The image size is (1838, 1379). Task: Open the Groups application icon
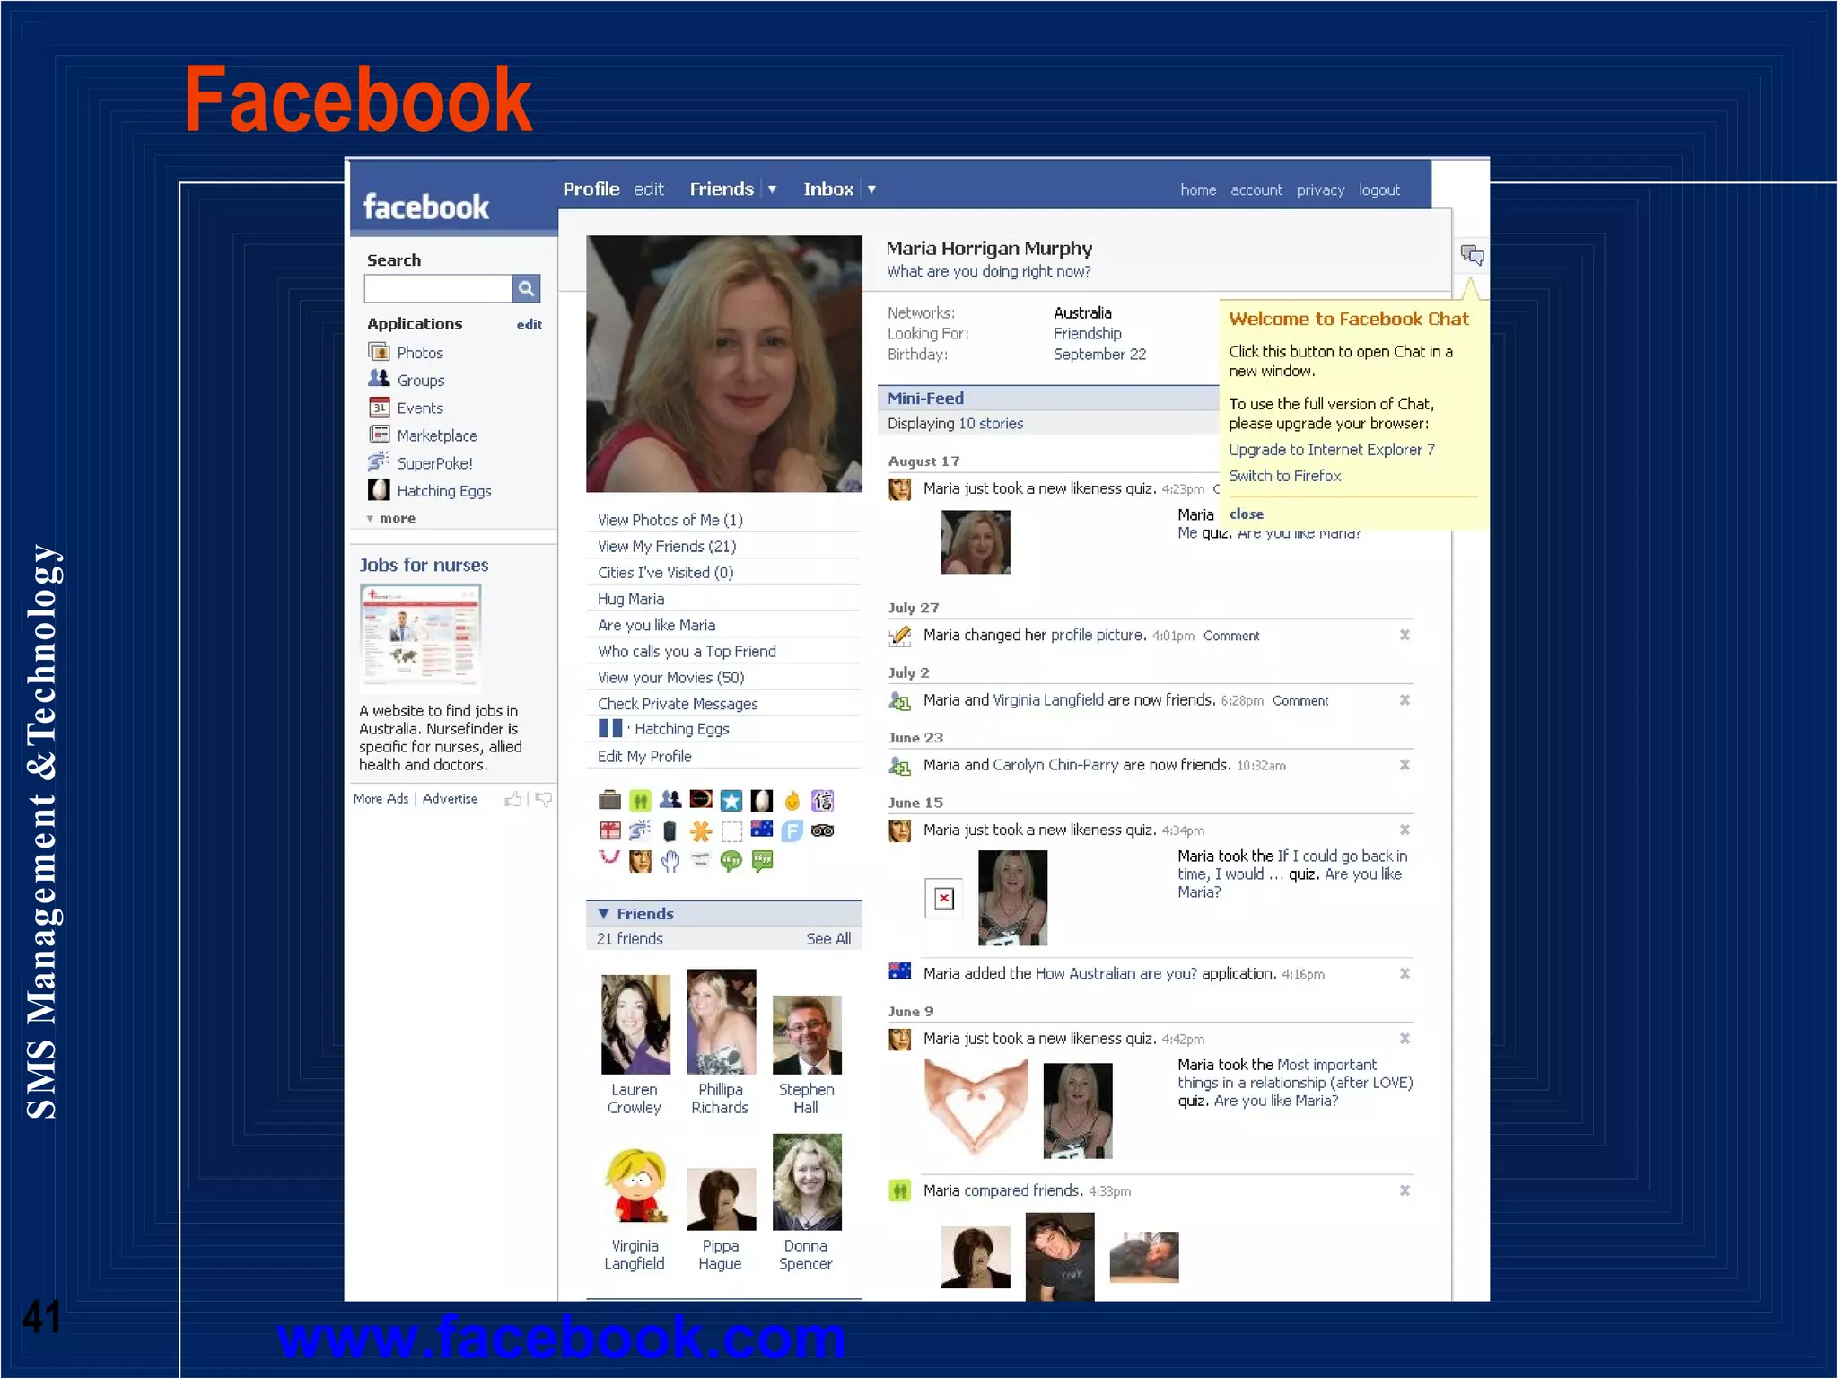(379, 379)
